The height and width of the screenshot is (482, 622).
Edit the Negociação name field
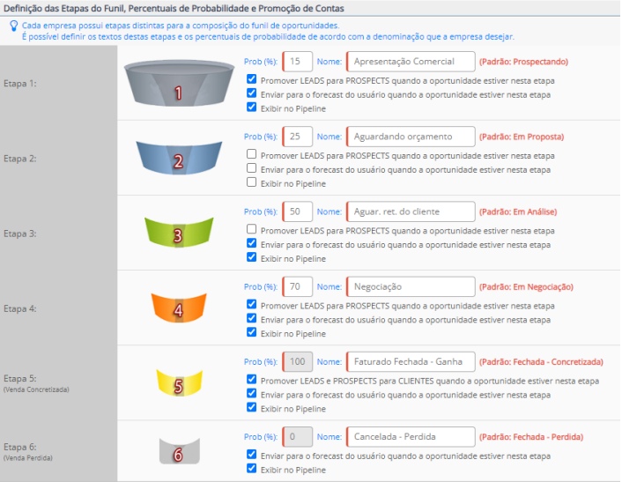point(411,286)
